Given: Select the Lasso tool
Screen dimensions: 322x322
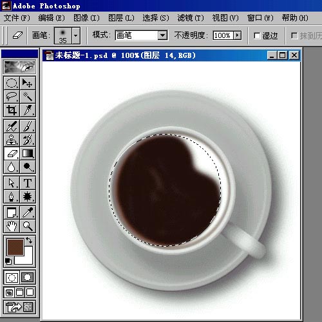Looking at the screenshot, I should (12, 97).
